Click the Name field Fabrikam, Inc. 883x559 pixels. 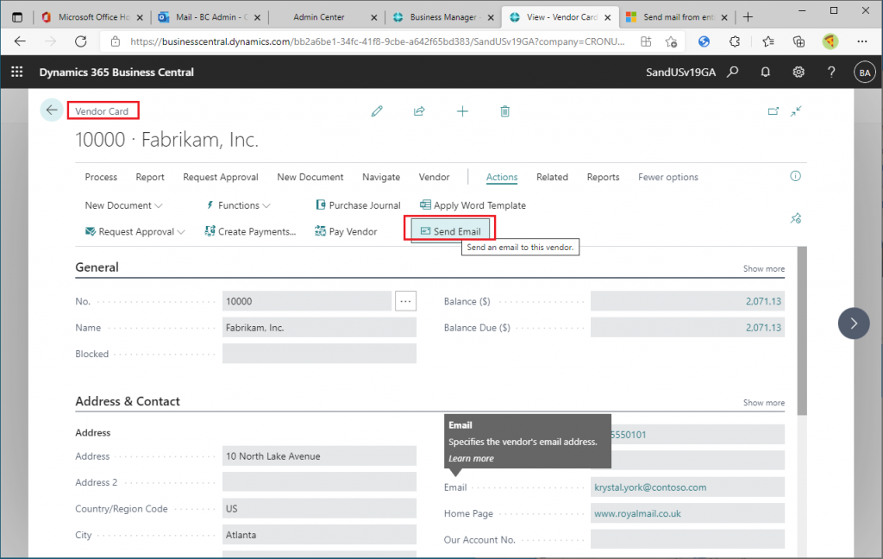click(x=319, y=328)
